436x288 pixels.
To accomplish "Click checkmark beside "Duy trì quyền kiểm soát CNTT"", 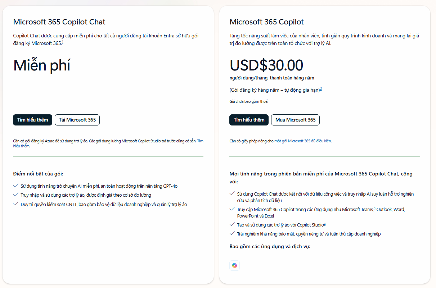I will pos(15,204).
